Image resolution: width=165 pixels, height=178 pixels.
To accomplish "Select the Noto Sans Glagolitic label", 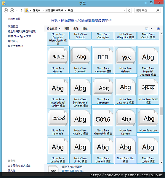I will point(126,36).
